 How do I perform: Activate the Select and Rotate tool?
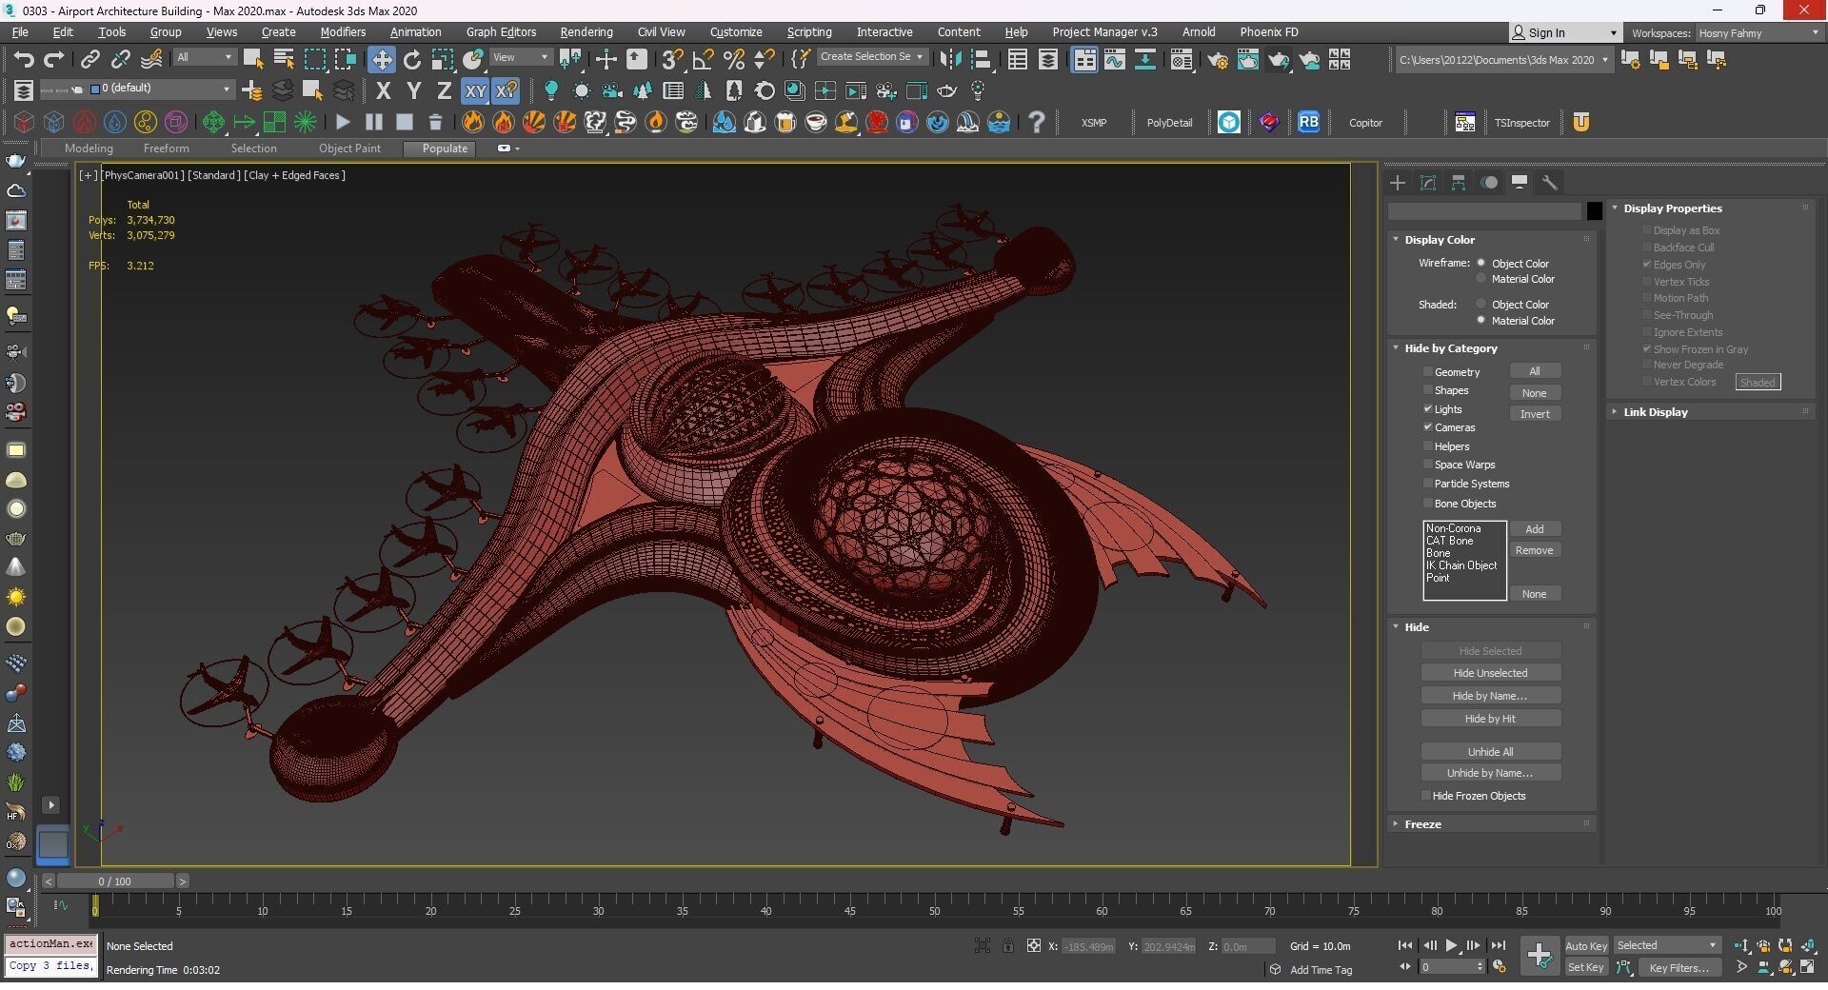click(x=411, y=59)
